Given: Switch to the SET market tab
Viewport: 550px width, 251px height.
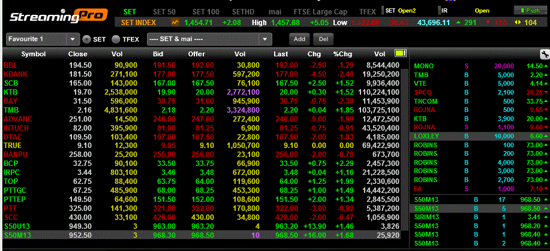Looking at the screenshot, I should [x=130, y=11].
